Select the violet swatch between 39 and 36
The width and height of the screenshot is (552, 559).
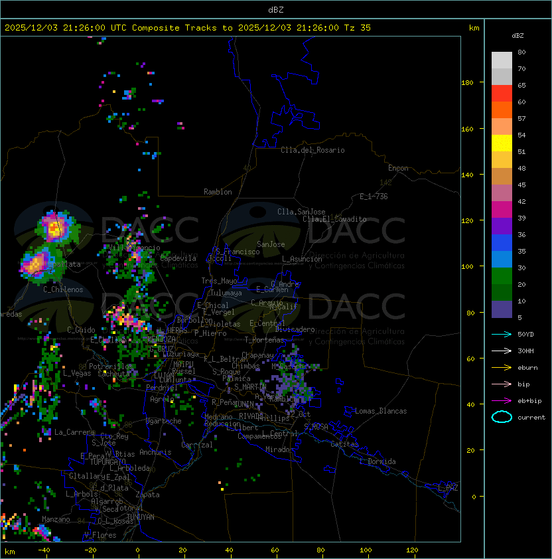click(502, 226)
